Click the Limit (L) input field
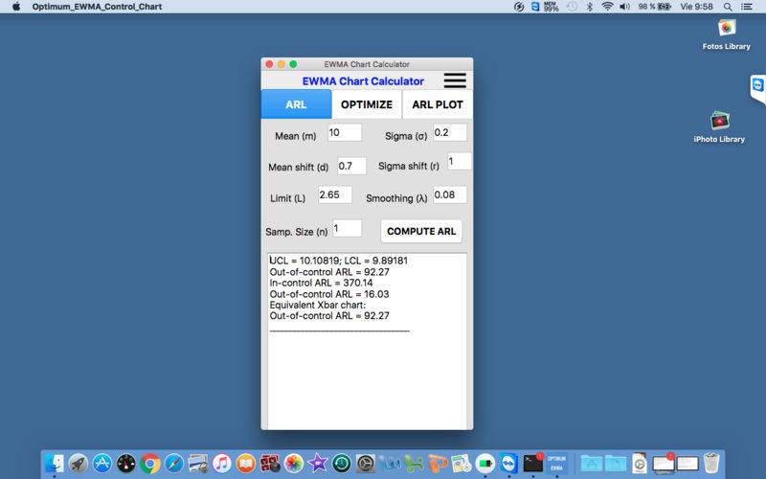The image size is (766, 479). pyautogui.click(x=334, y=195)
